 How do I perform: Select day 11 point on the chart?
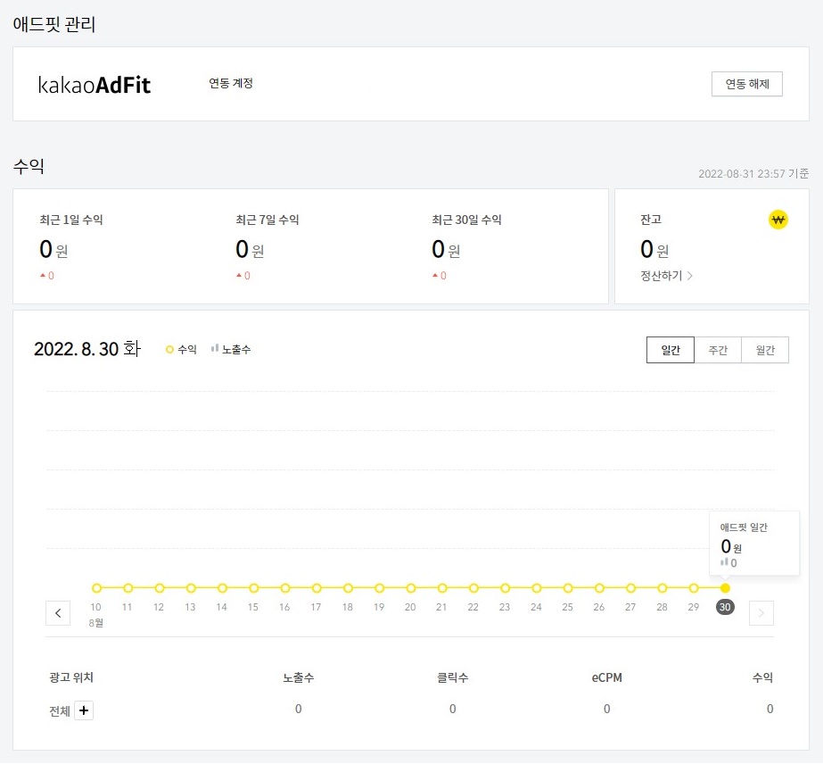coord(128,588)
